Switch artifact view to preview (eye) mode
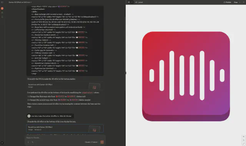Viewport: 246px width, 146px height. click(x=129, y=2)
